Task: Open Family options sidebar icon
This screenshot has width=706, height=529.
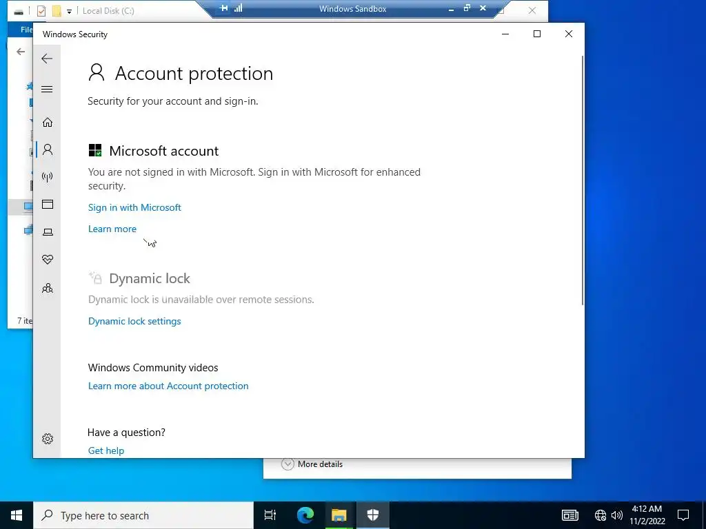Action: 48,289
